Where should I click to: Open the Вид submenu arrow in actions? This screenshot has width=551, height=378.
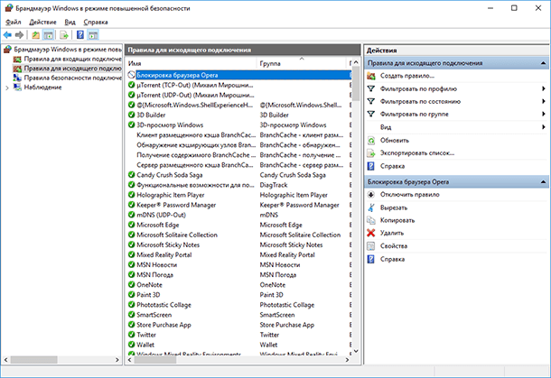point(544,127)
